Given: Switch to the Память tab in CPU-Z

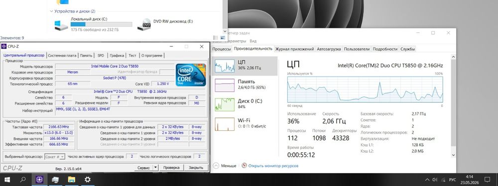Looking at the screenshot, I should click(86, 55).
